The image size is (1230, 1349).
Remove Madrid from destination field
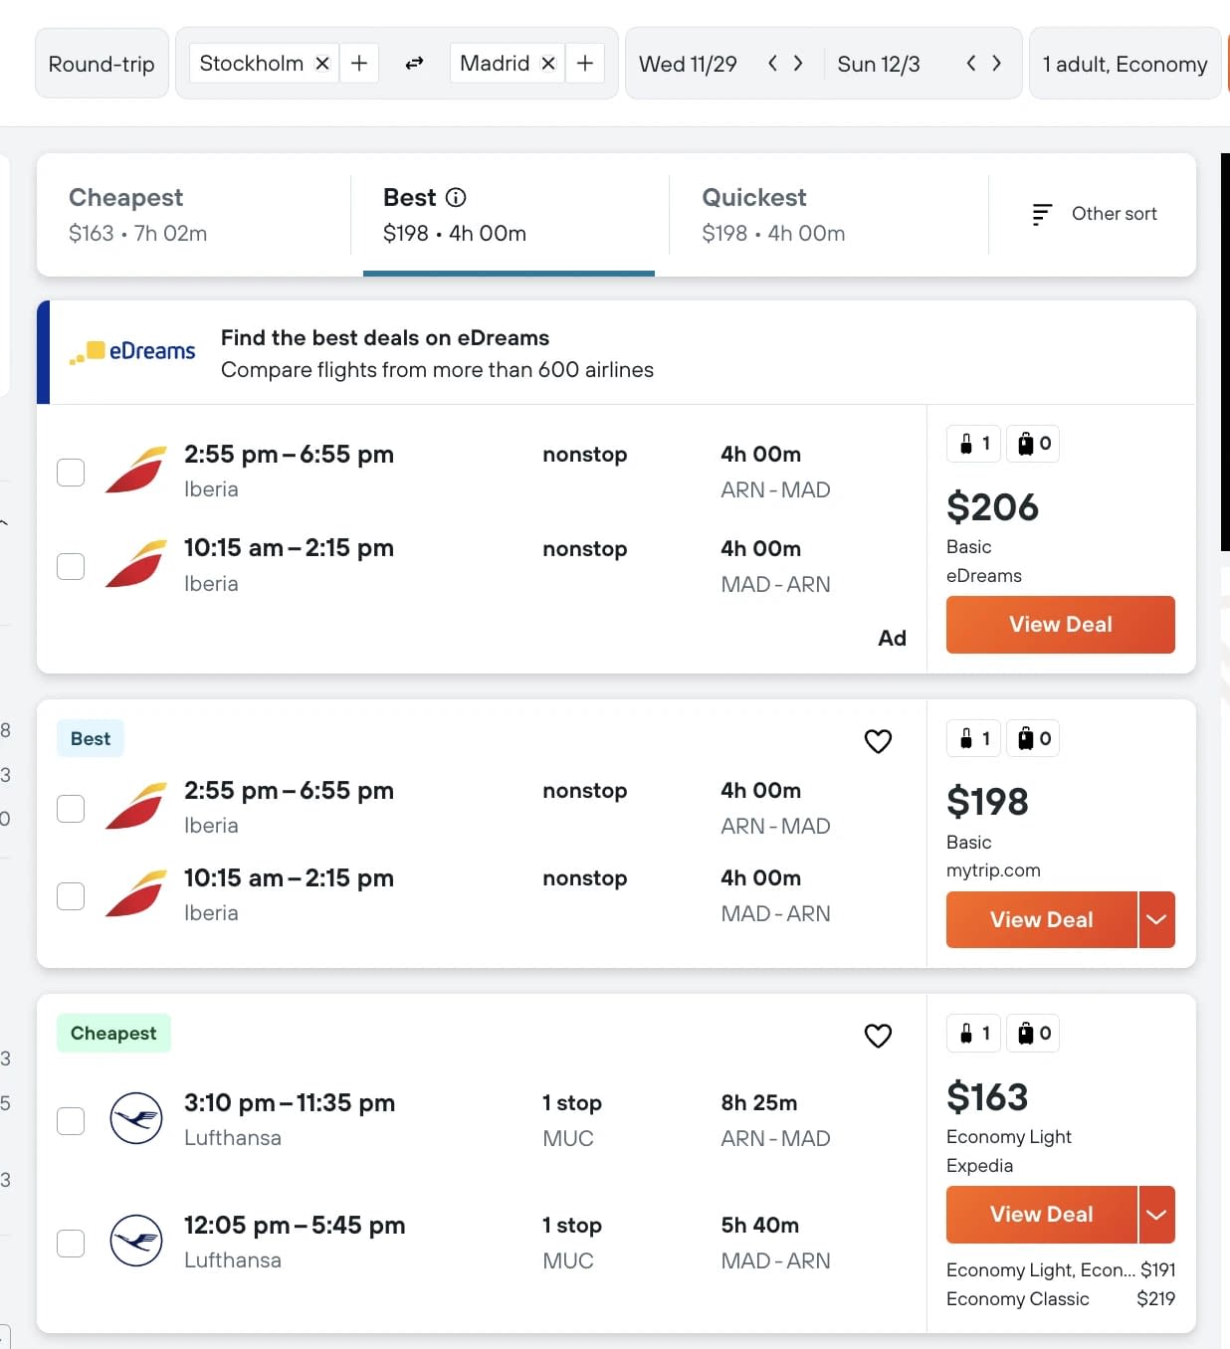pyautogui.click(x=548, y=64)
